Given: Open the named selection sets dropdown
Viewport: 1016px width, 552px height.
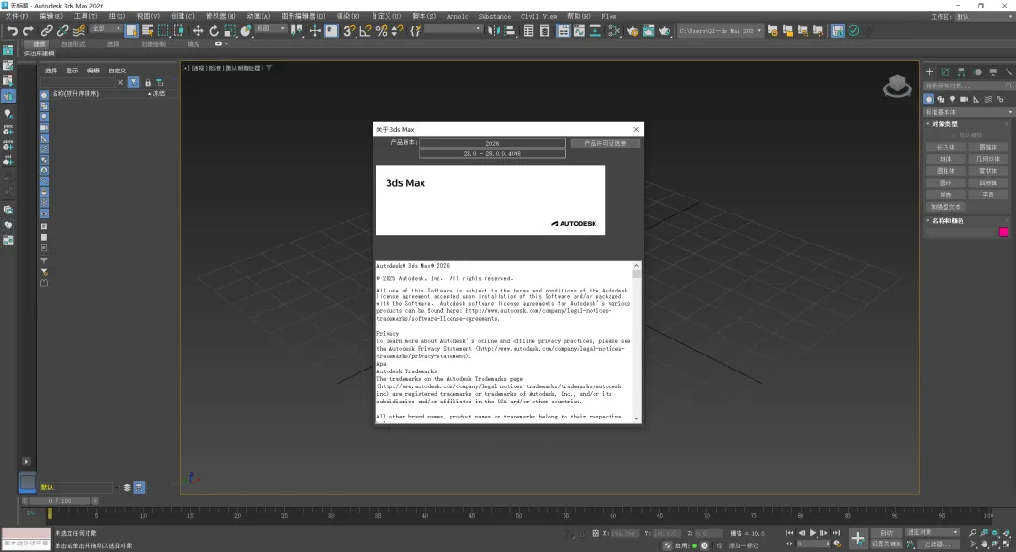Looking at the screenshot, I should click(x=453, y=29).
